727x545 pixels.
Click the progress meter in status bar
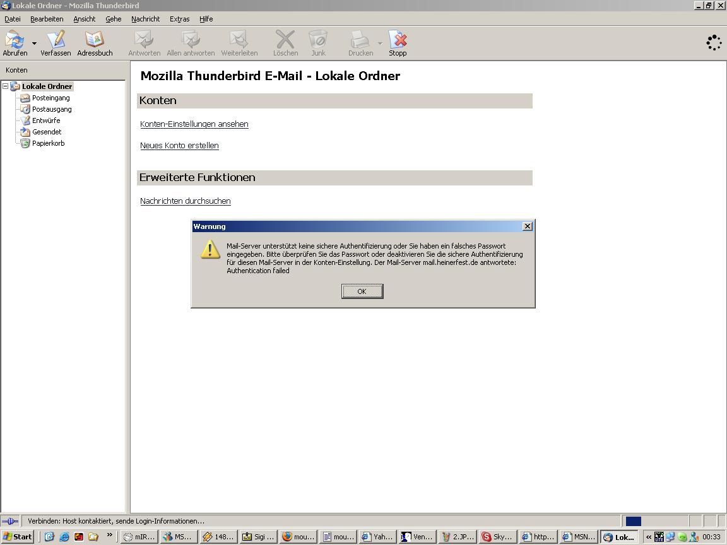pyautogui.click(x=654, y=521)
